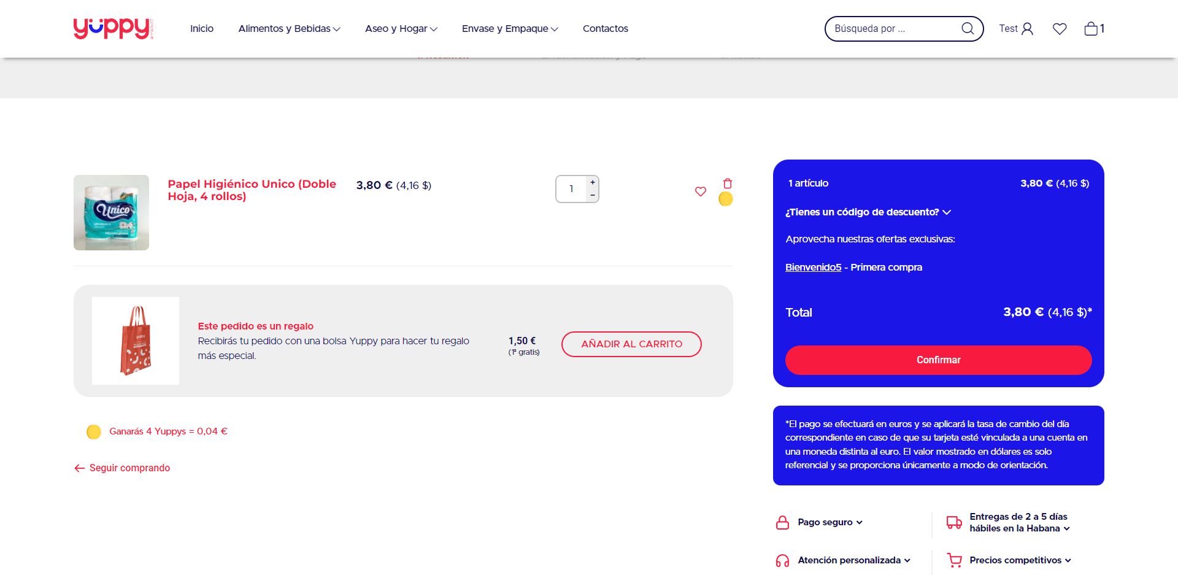Viewport: 1178px width, 575px height.
Task: Click the headset Atención personalizada icon
Action: (782, 560)
